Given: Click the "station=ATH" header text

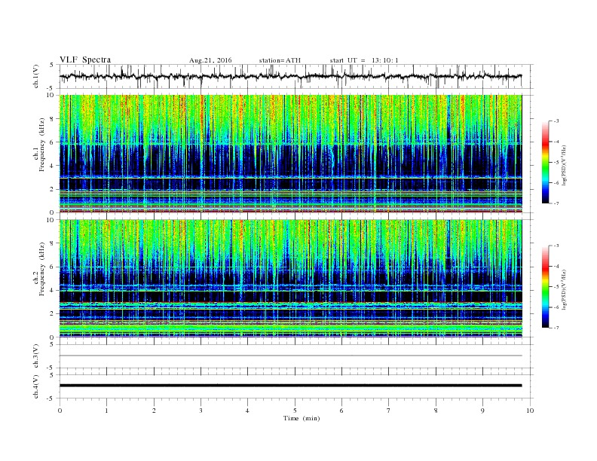Looking at the screenshot, I should [280, 60].
